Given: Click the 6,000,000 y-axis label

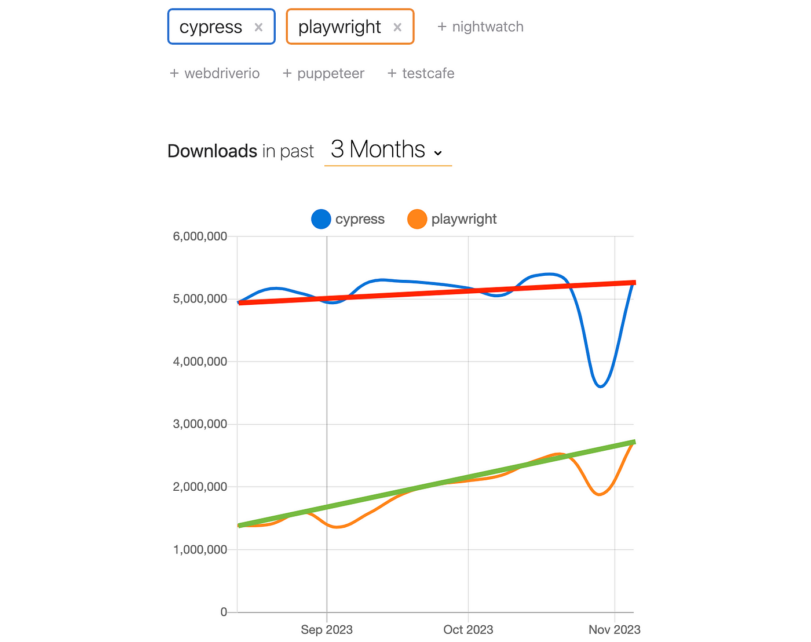Looking at the screenshot, I should click(x=200, y=236).
